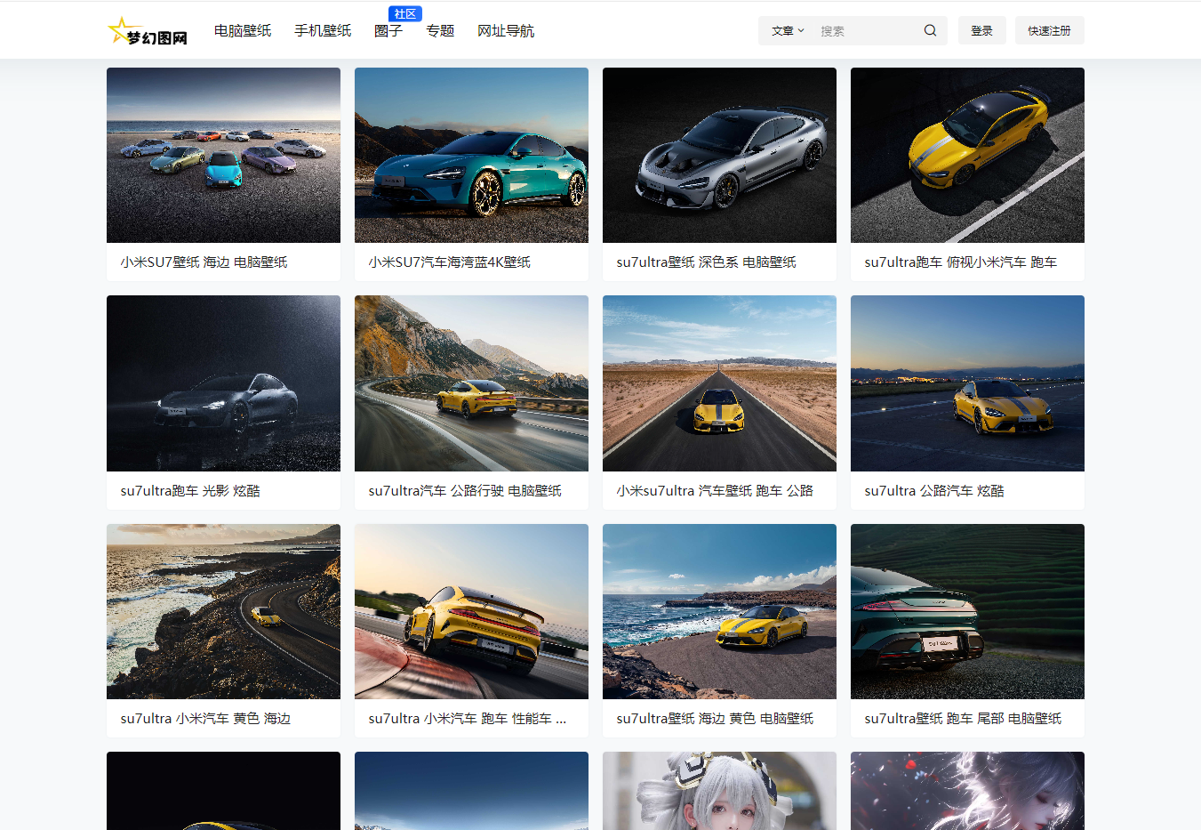1201x830 pixels.
Task: Open the white-haired anime girl thumbnail
Action: (719, 791)
